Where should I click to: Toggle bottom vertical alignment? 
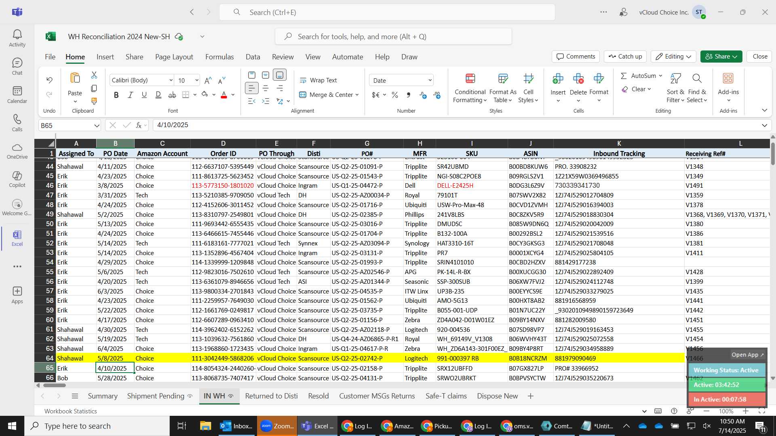click(280, 75)
